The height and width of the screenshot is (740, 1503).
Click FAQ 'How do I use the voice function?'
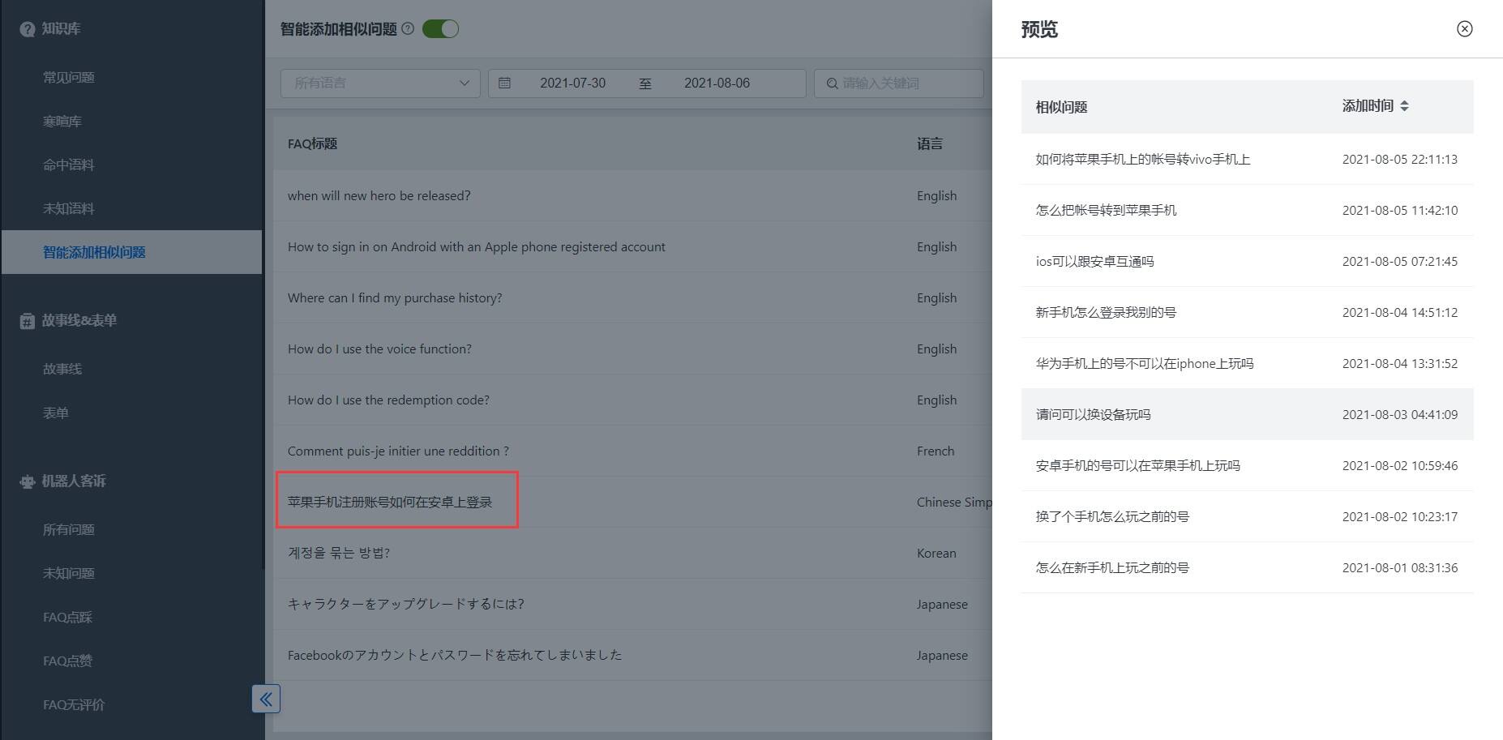pos(379,349)
